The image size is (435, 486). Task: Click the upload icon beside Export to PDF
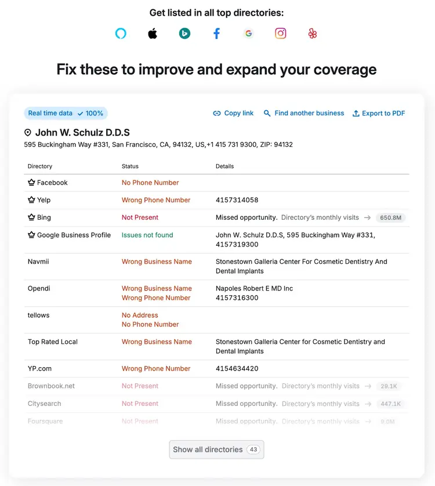tap(356, 114)
